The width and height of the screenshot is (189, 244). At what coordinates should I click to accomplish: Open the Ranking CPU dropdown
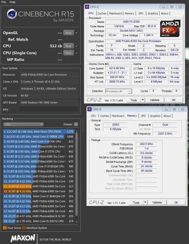pyautogui.click(x=24, y=124)
